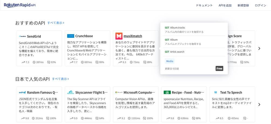
Task: Open the Crunchbase API title
Action: (84, 36)
